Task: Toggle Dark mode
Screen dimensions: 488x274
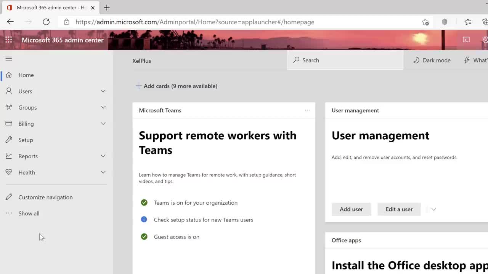Action: [x=432, y=60]
